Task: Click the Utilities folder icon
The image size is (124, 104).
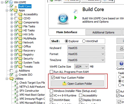Action: (12, 79)
